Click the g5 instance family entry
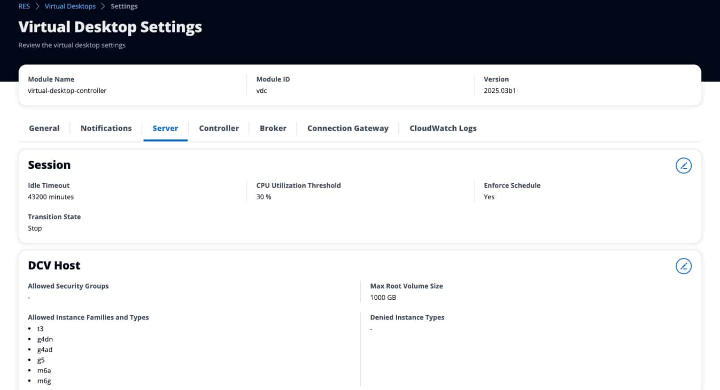This screenshot has width=720, height=390. pos(41,360)
